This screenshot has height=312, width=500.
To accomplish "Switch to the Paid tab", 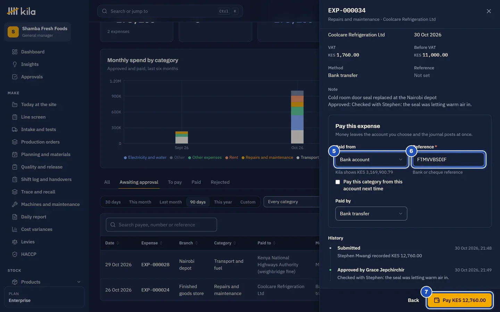I will tap(196, 182).
